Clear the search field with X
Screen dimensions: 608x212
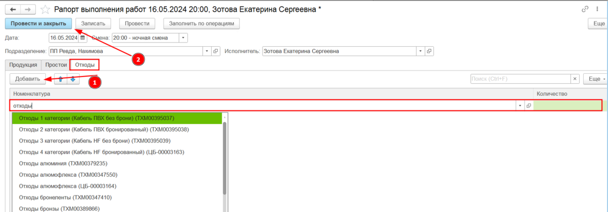pyautogui.click(x=575, y=79)
